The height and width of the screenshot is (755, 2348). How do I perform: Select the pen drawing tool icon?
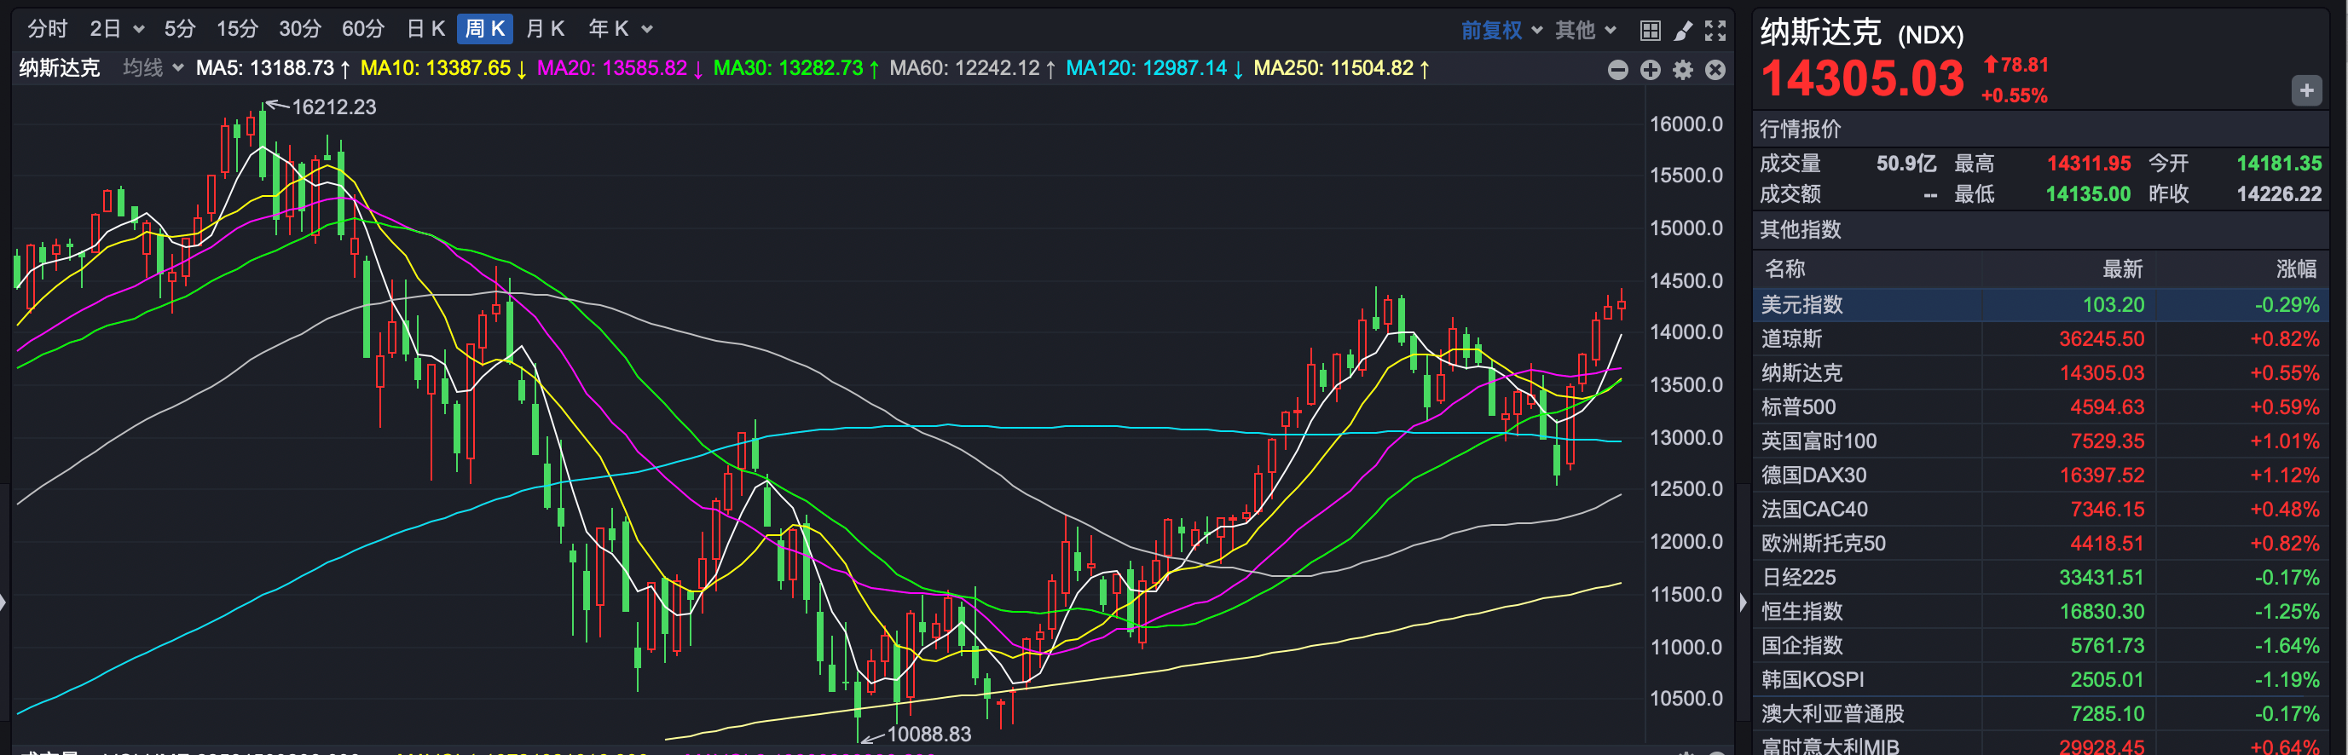pos(1683,30)
